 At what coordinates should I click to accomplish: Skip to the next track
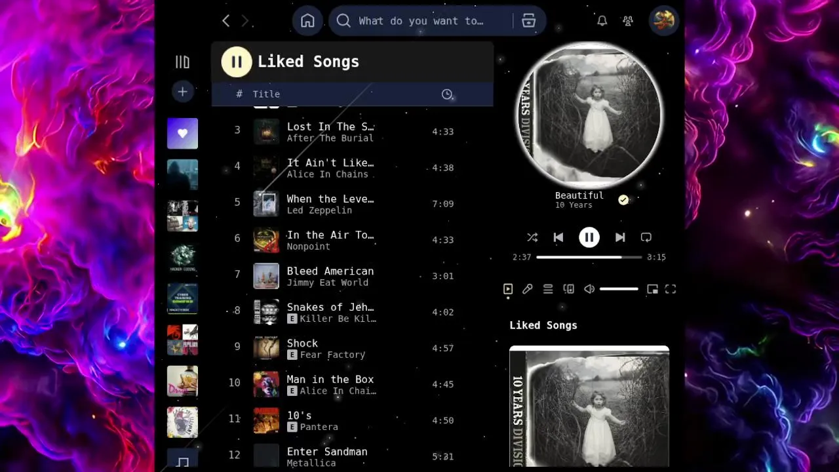pos(620,237)
